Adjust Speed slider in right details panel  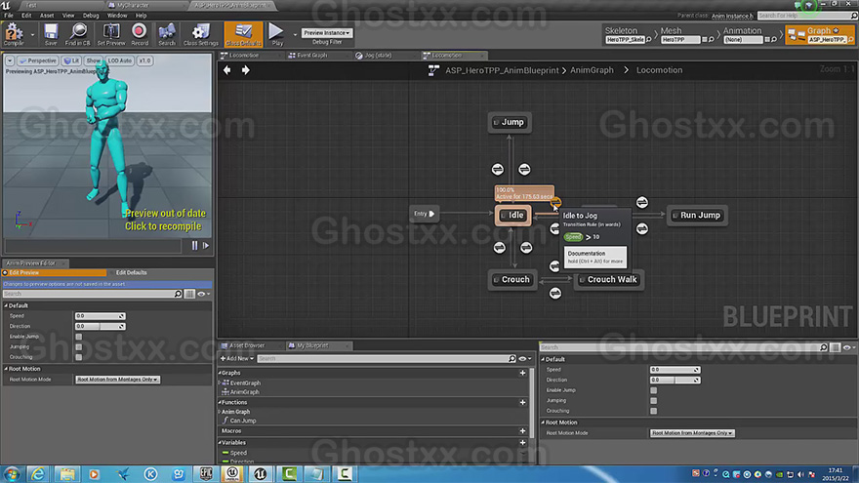click(675, 370)
